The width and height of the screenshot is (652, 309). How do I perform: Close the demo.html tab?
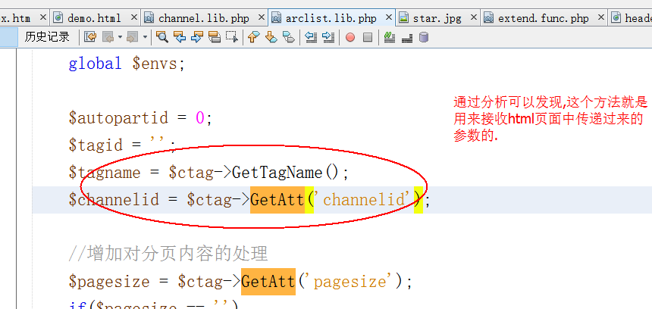133,17
